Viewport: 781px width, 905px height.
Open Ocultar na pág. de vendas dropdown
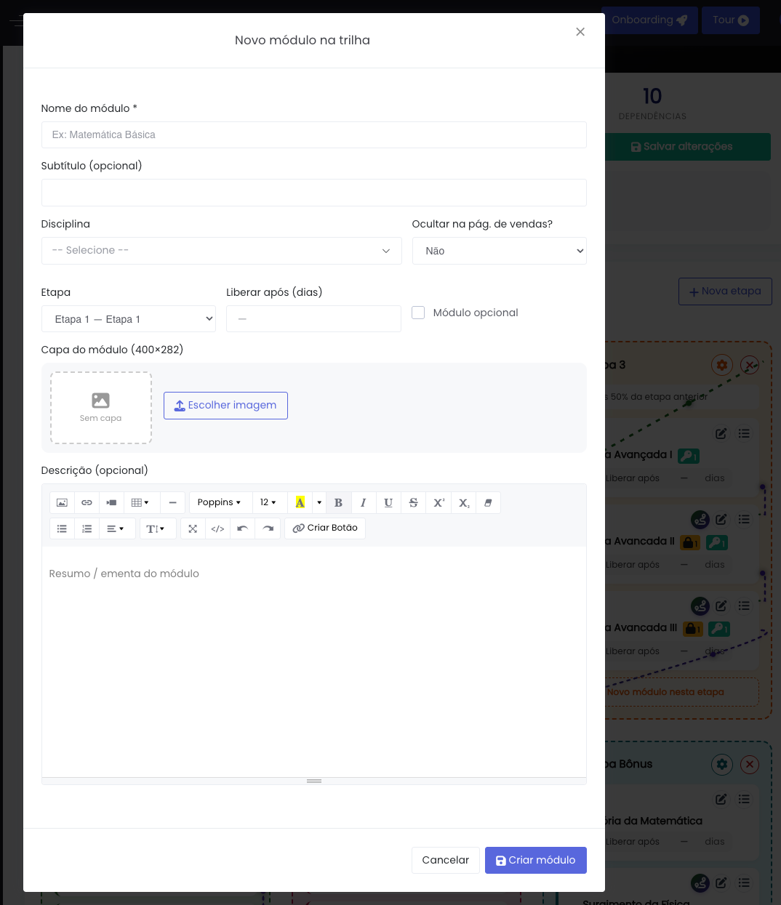click(499, 251)
